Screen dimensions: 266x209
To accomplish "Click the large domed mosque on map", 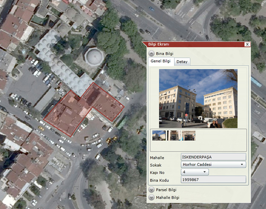I will 94,55.
